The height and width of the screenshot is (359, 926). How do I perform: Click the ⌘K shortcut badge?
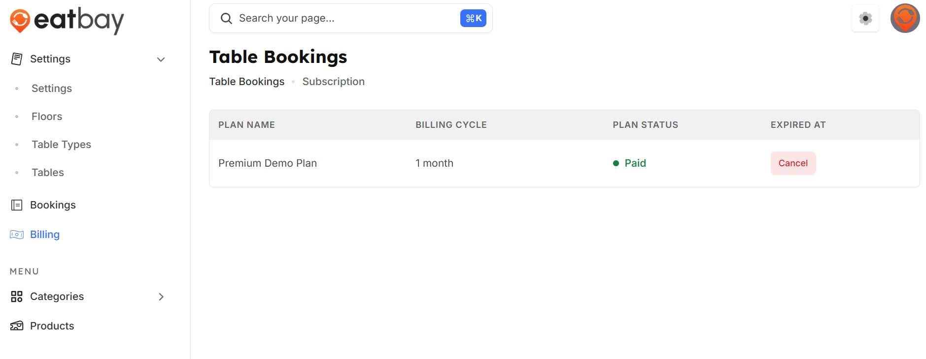point(473,19)
